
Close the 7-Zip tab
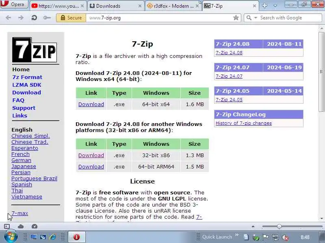(255, 6)
